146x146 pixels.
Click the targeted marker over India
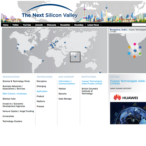click(75, 56)
